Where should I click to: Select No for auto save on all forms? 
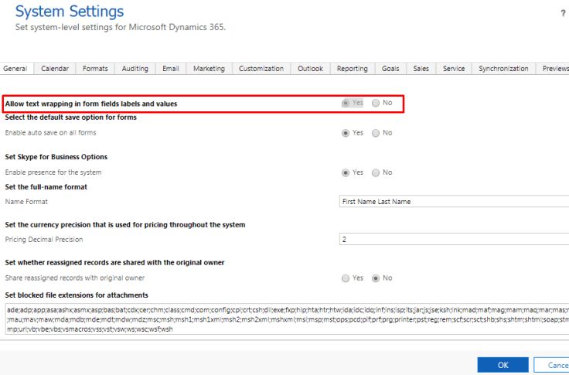[376, 133]
